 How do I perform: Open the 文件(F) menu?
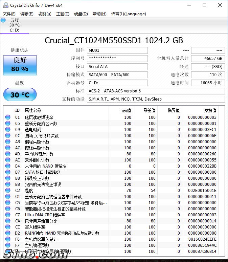[x=9, y=14]
